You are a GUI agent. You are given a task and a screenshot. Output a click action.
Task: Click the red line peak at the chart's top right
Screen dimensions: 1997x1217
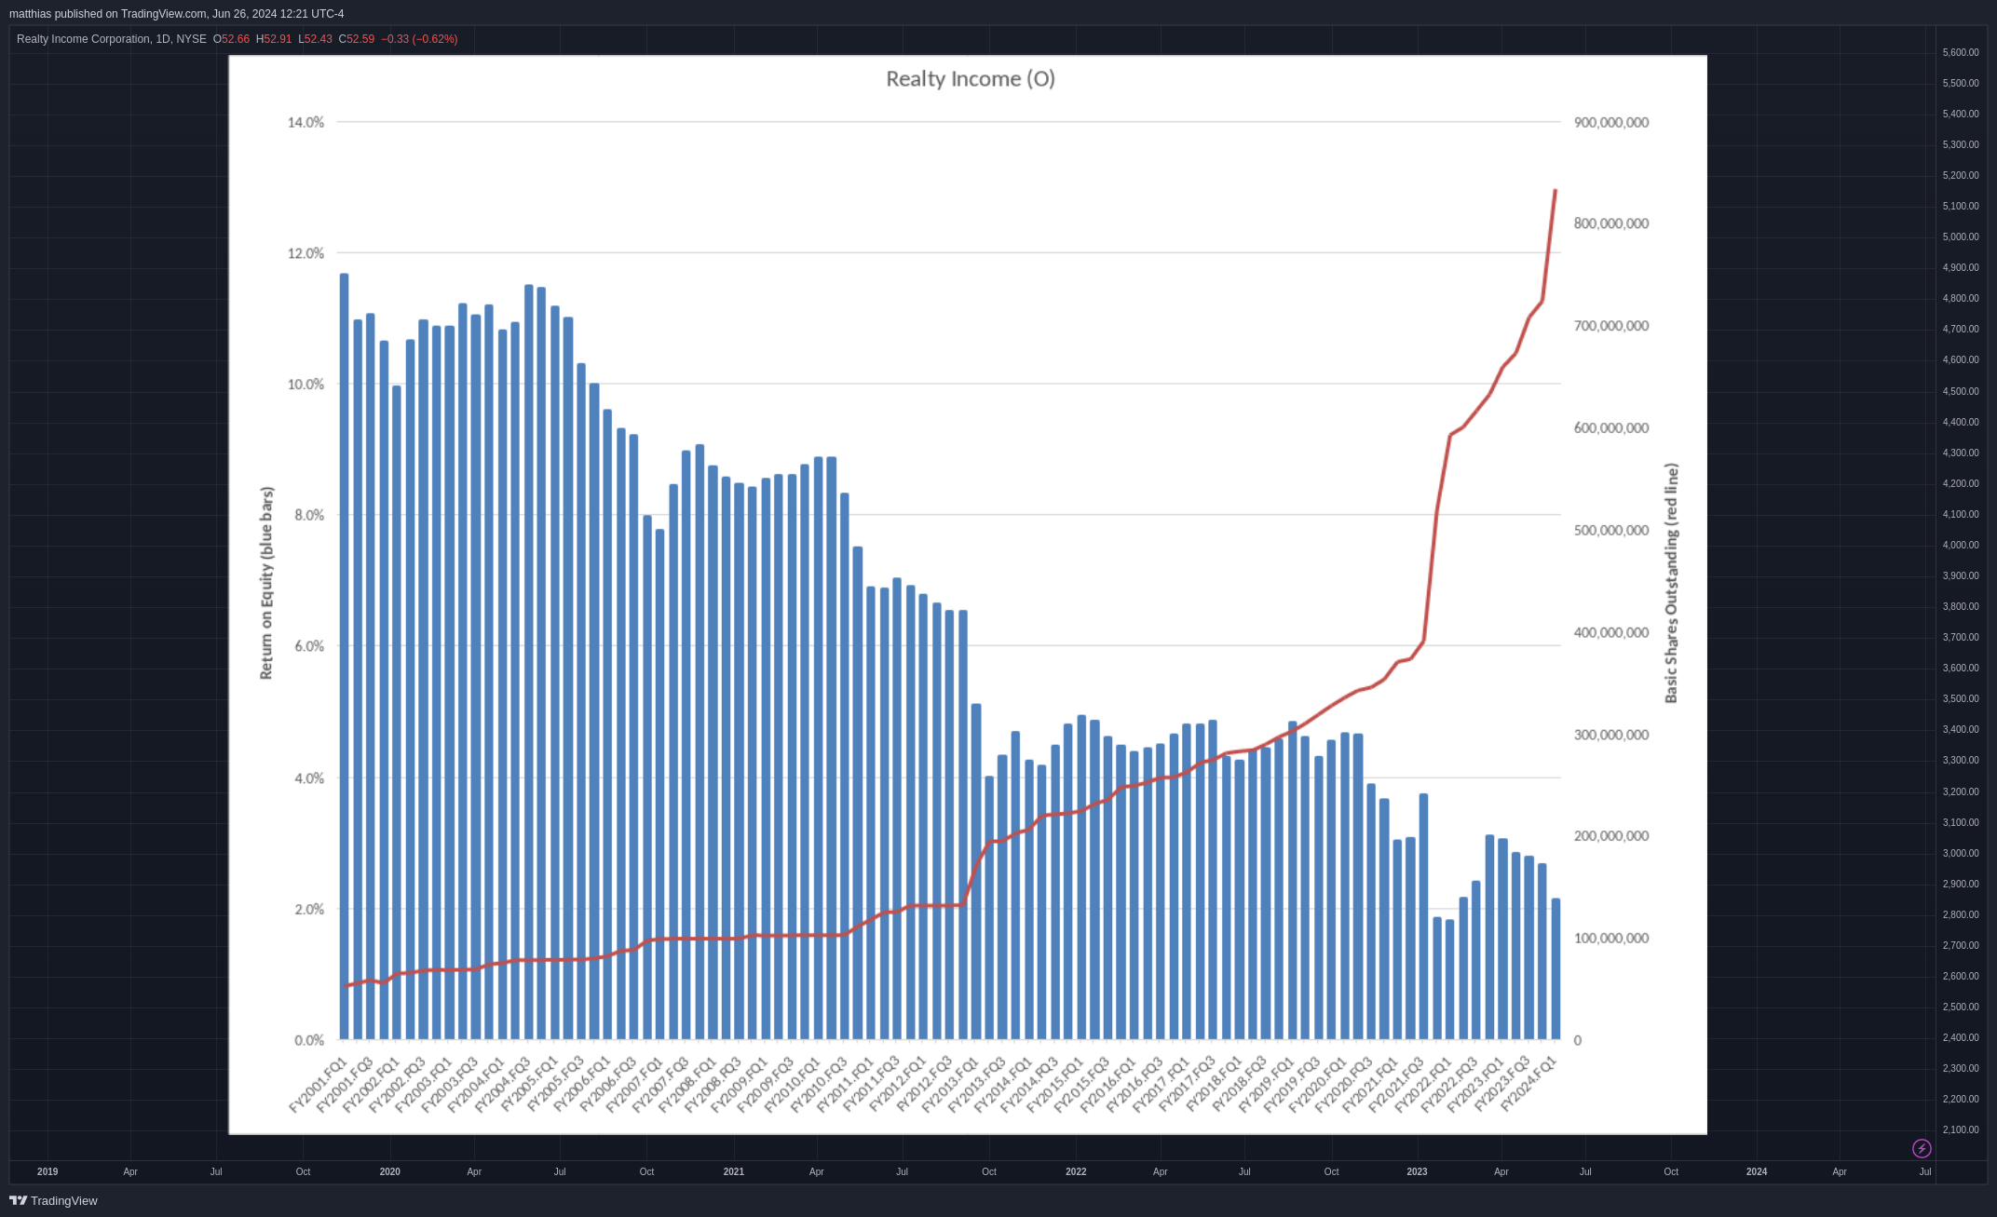point(1555,192)
